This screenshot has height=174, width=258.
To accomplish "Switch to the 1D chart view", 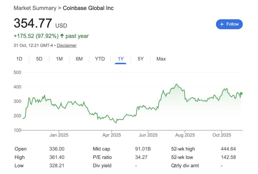I will (19, 59).
